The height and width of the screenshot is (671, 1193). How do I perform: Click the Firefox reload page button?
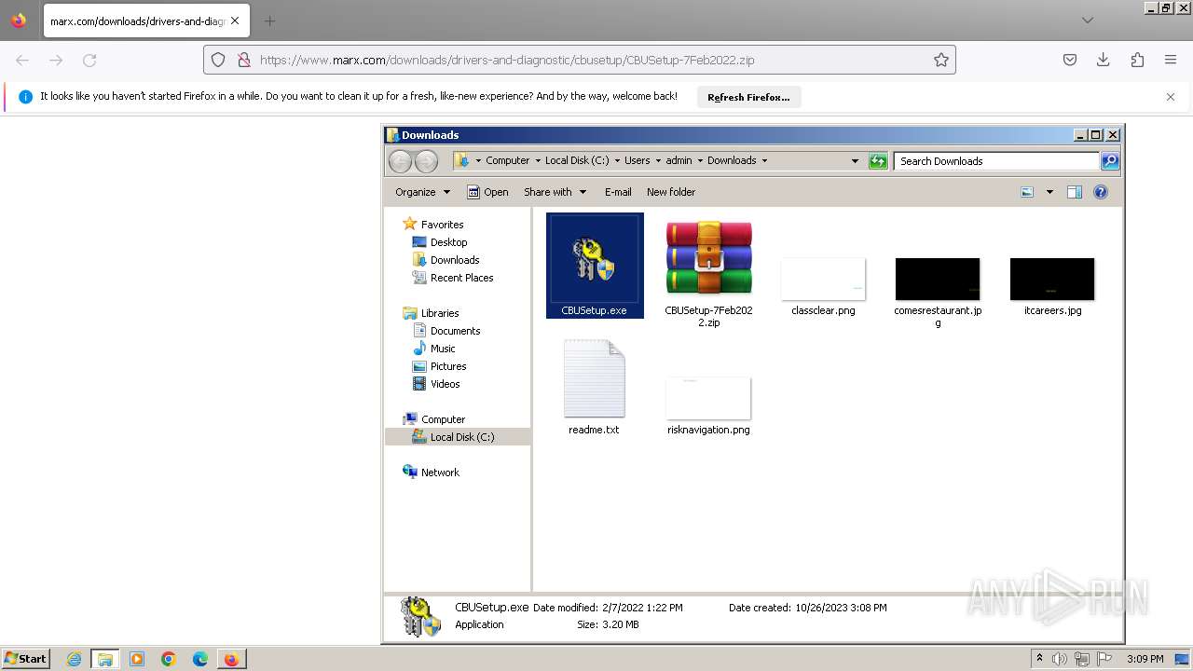point(89,60)
